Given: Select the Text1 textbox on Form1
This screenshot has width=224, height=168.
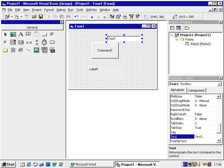Looking at the screenshot, I should (x=124, y=39).
